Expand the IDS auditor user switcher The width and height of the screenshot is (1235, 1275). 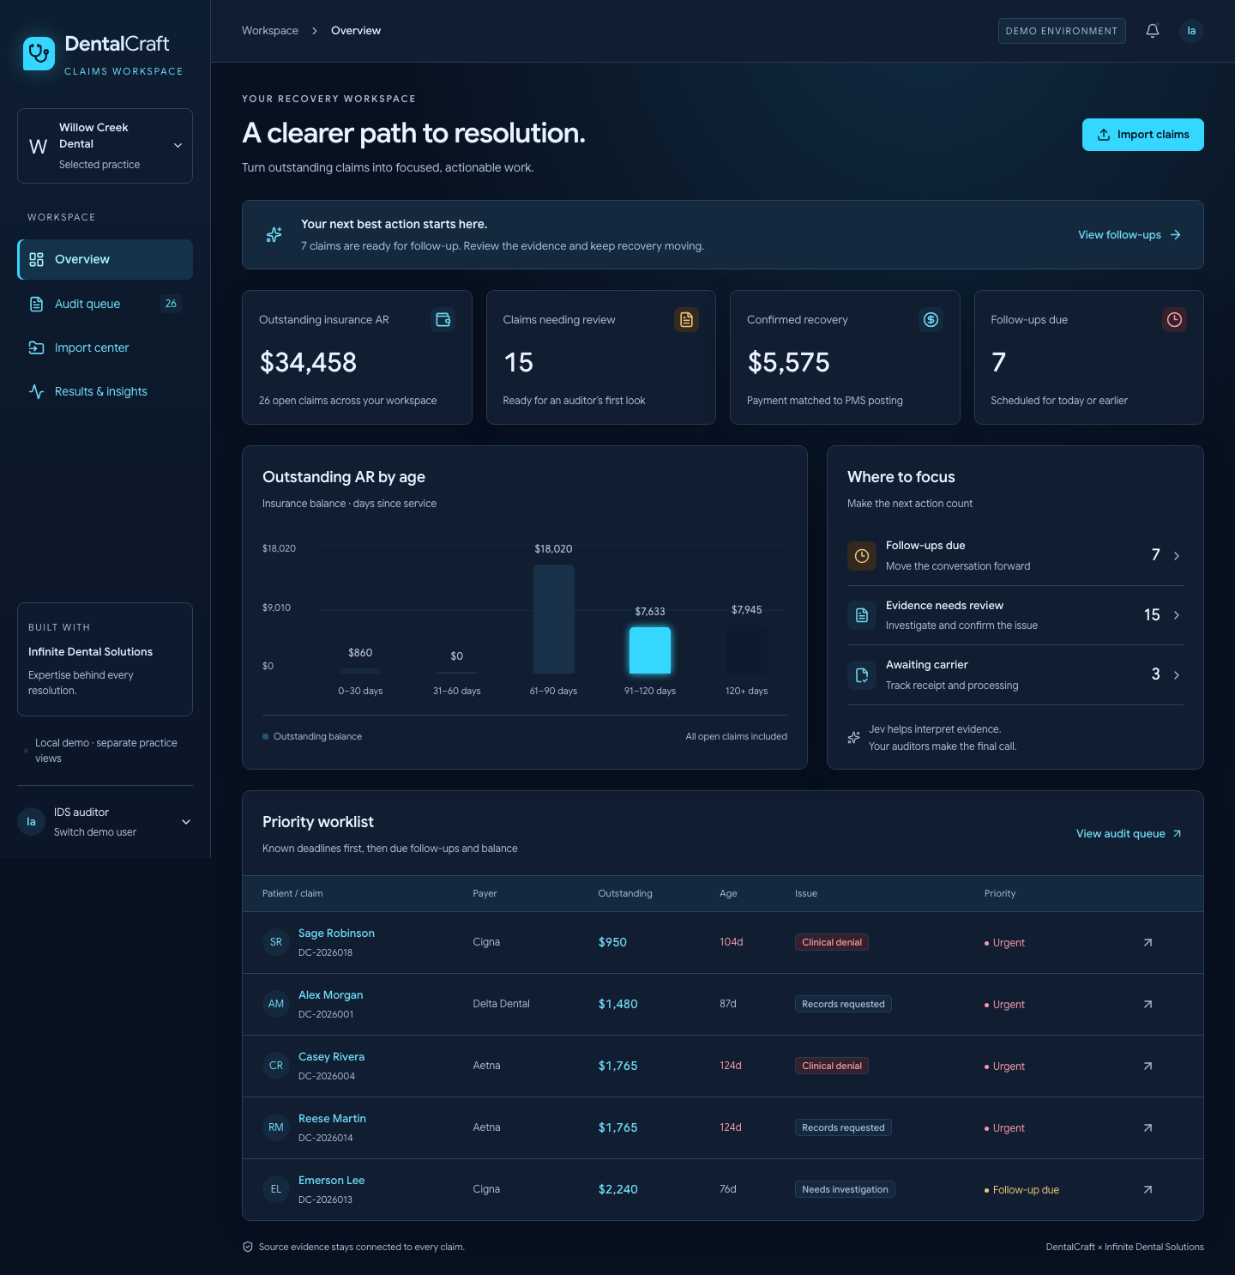click(105, 822)
